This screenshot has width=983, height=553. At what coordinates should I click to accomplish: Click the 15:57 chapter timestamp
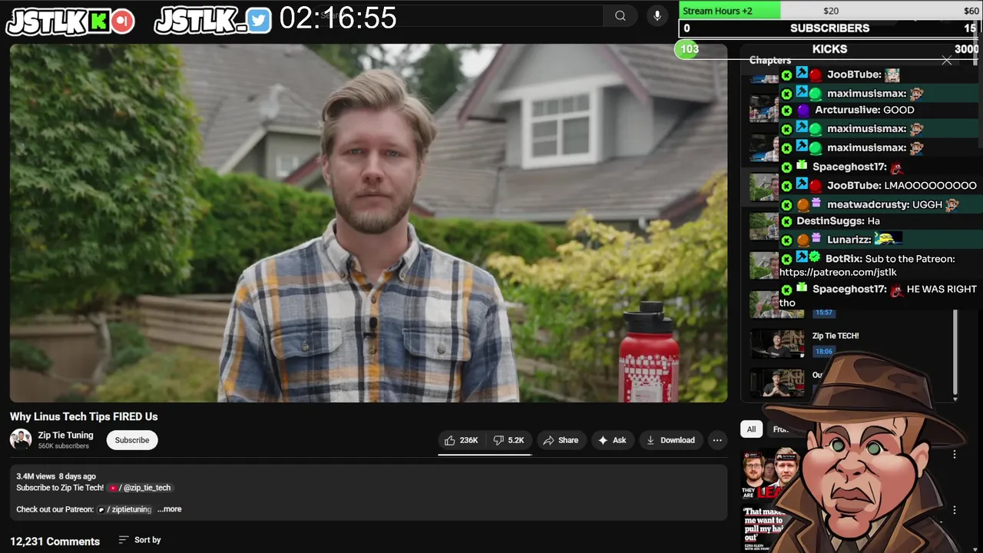(824, 313)
